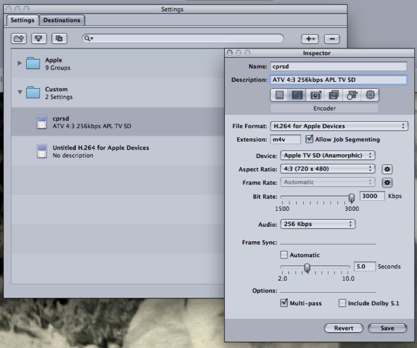The image size is (417, 348).
Task: Open the Device dropdown menu
Action: pyautogui.click(x=327, y=155)
